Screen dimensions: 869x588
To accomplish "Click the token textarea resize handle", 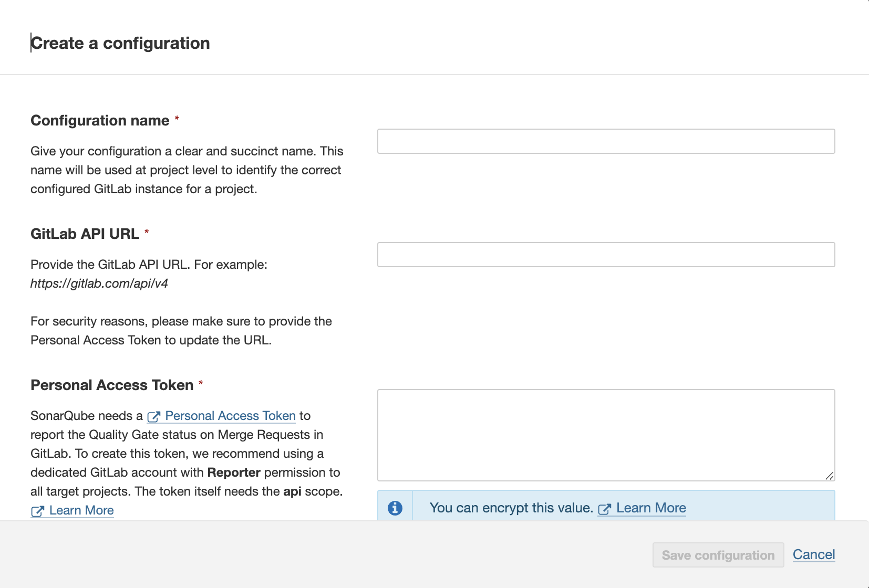I will [829, 476].
